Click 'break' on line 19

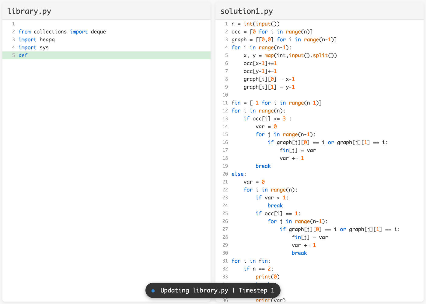click(x=263, y=166)
